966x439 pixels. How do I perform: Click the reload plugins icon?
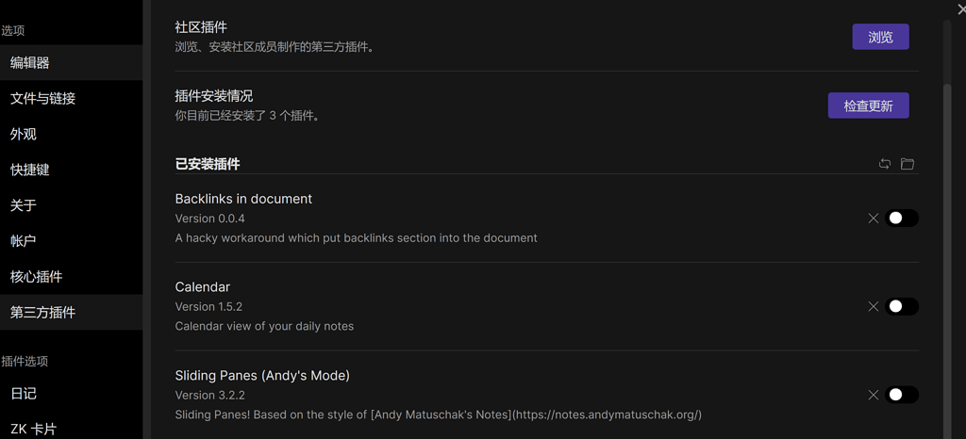point(885,164)
